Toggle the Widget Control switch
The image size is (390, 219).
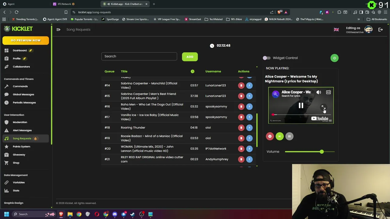click(x=267, y=58)
